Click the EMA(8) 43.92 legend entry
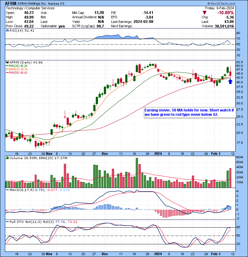This screenshot has width=248, height=257. coord(17,69)
